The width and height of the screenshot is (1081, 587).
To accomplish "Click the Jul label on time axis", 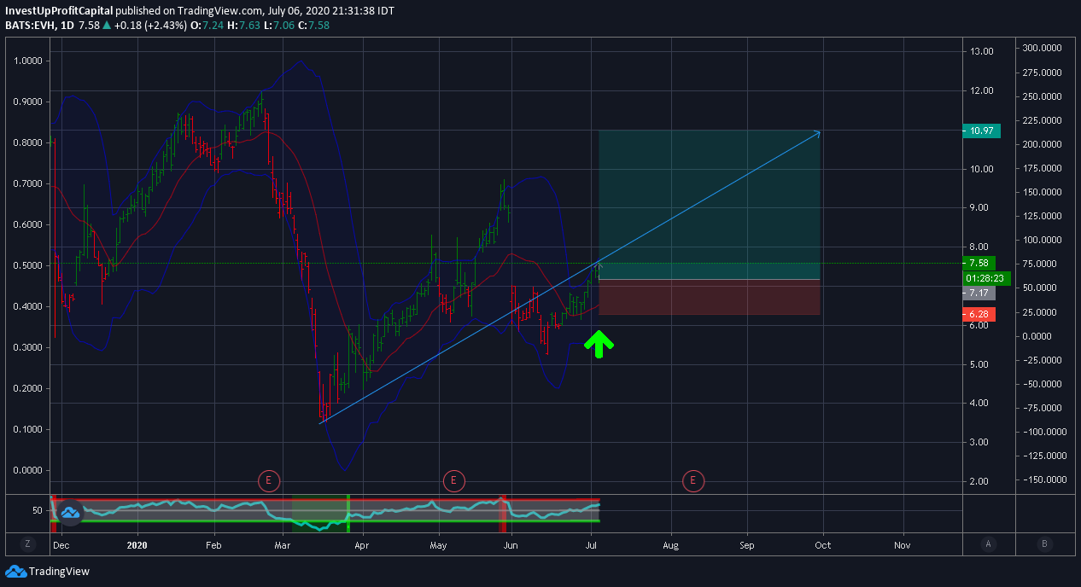I will pyautogui.click(x=591, y=544).
